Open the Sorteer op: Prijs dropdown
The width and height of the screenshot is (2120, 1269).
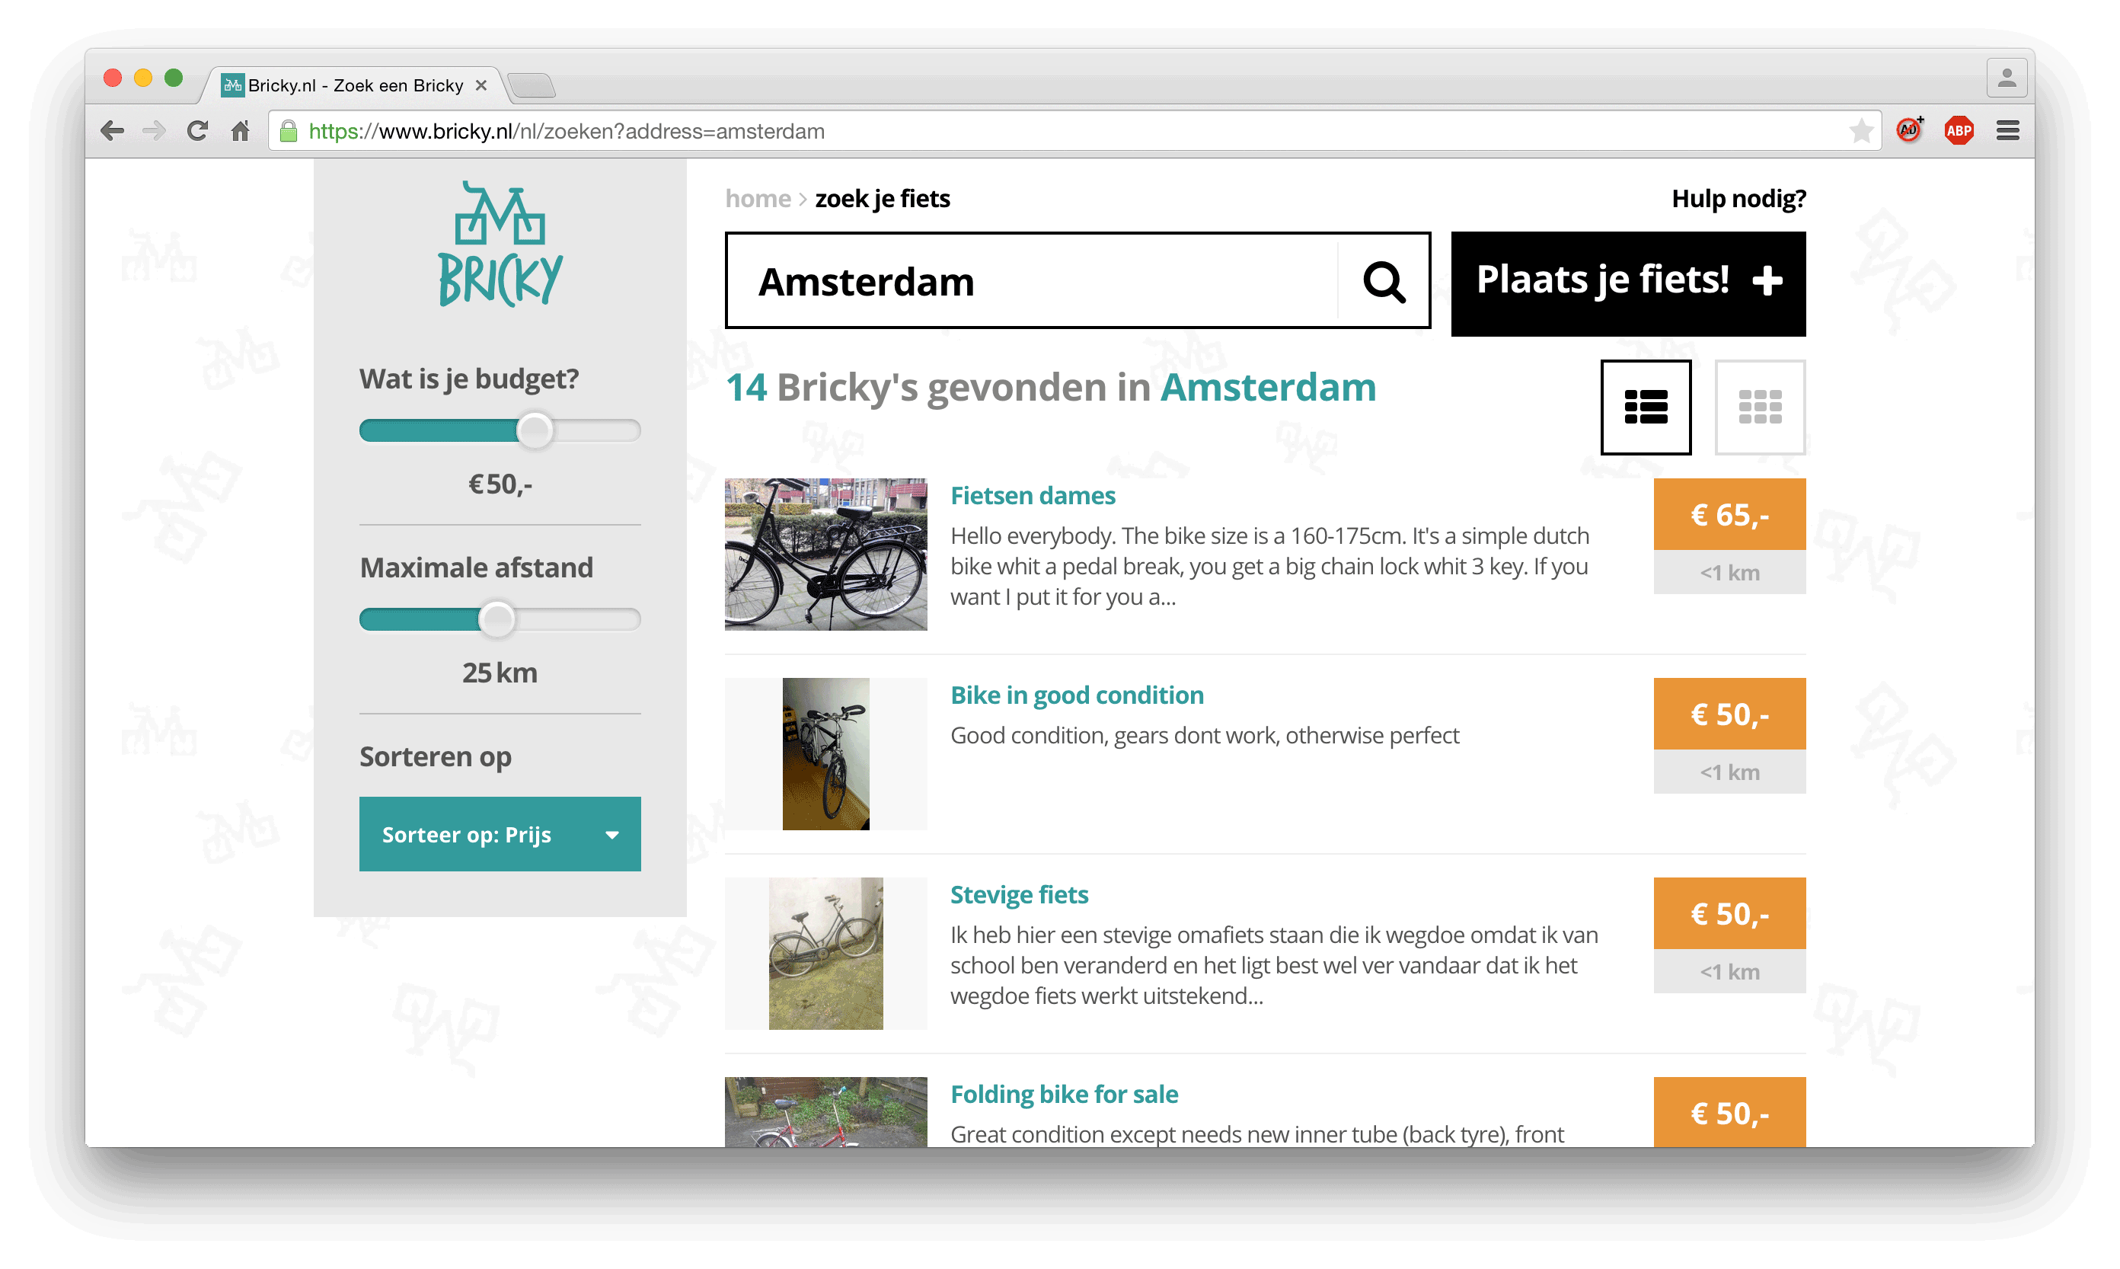click(500, 834)
